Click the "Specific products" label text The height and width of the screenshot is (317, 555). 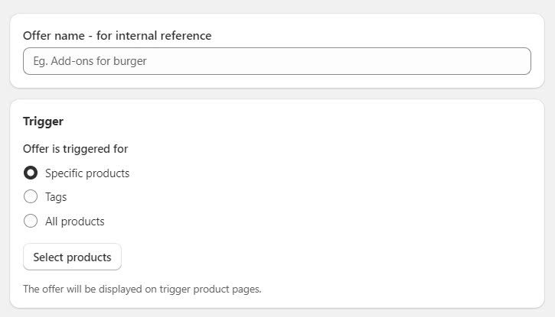pos(87,173)
